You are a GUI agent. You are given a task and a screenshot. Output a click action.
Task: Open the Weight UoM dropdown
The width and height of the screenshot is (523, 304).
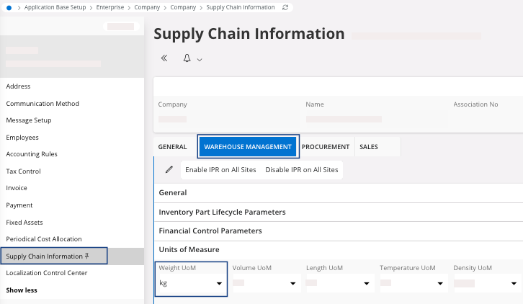click(x=219, y=284)
